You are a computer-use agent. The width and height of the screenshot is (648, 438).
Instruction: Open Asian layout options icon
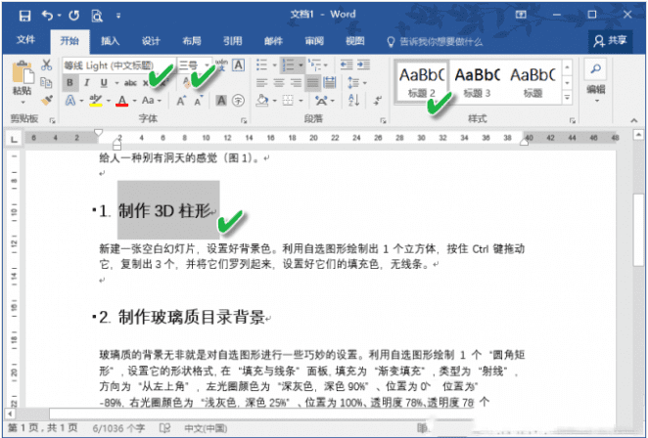pos(321,101)
